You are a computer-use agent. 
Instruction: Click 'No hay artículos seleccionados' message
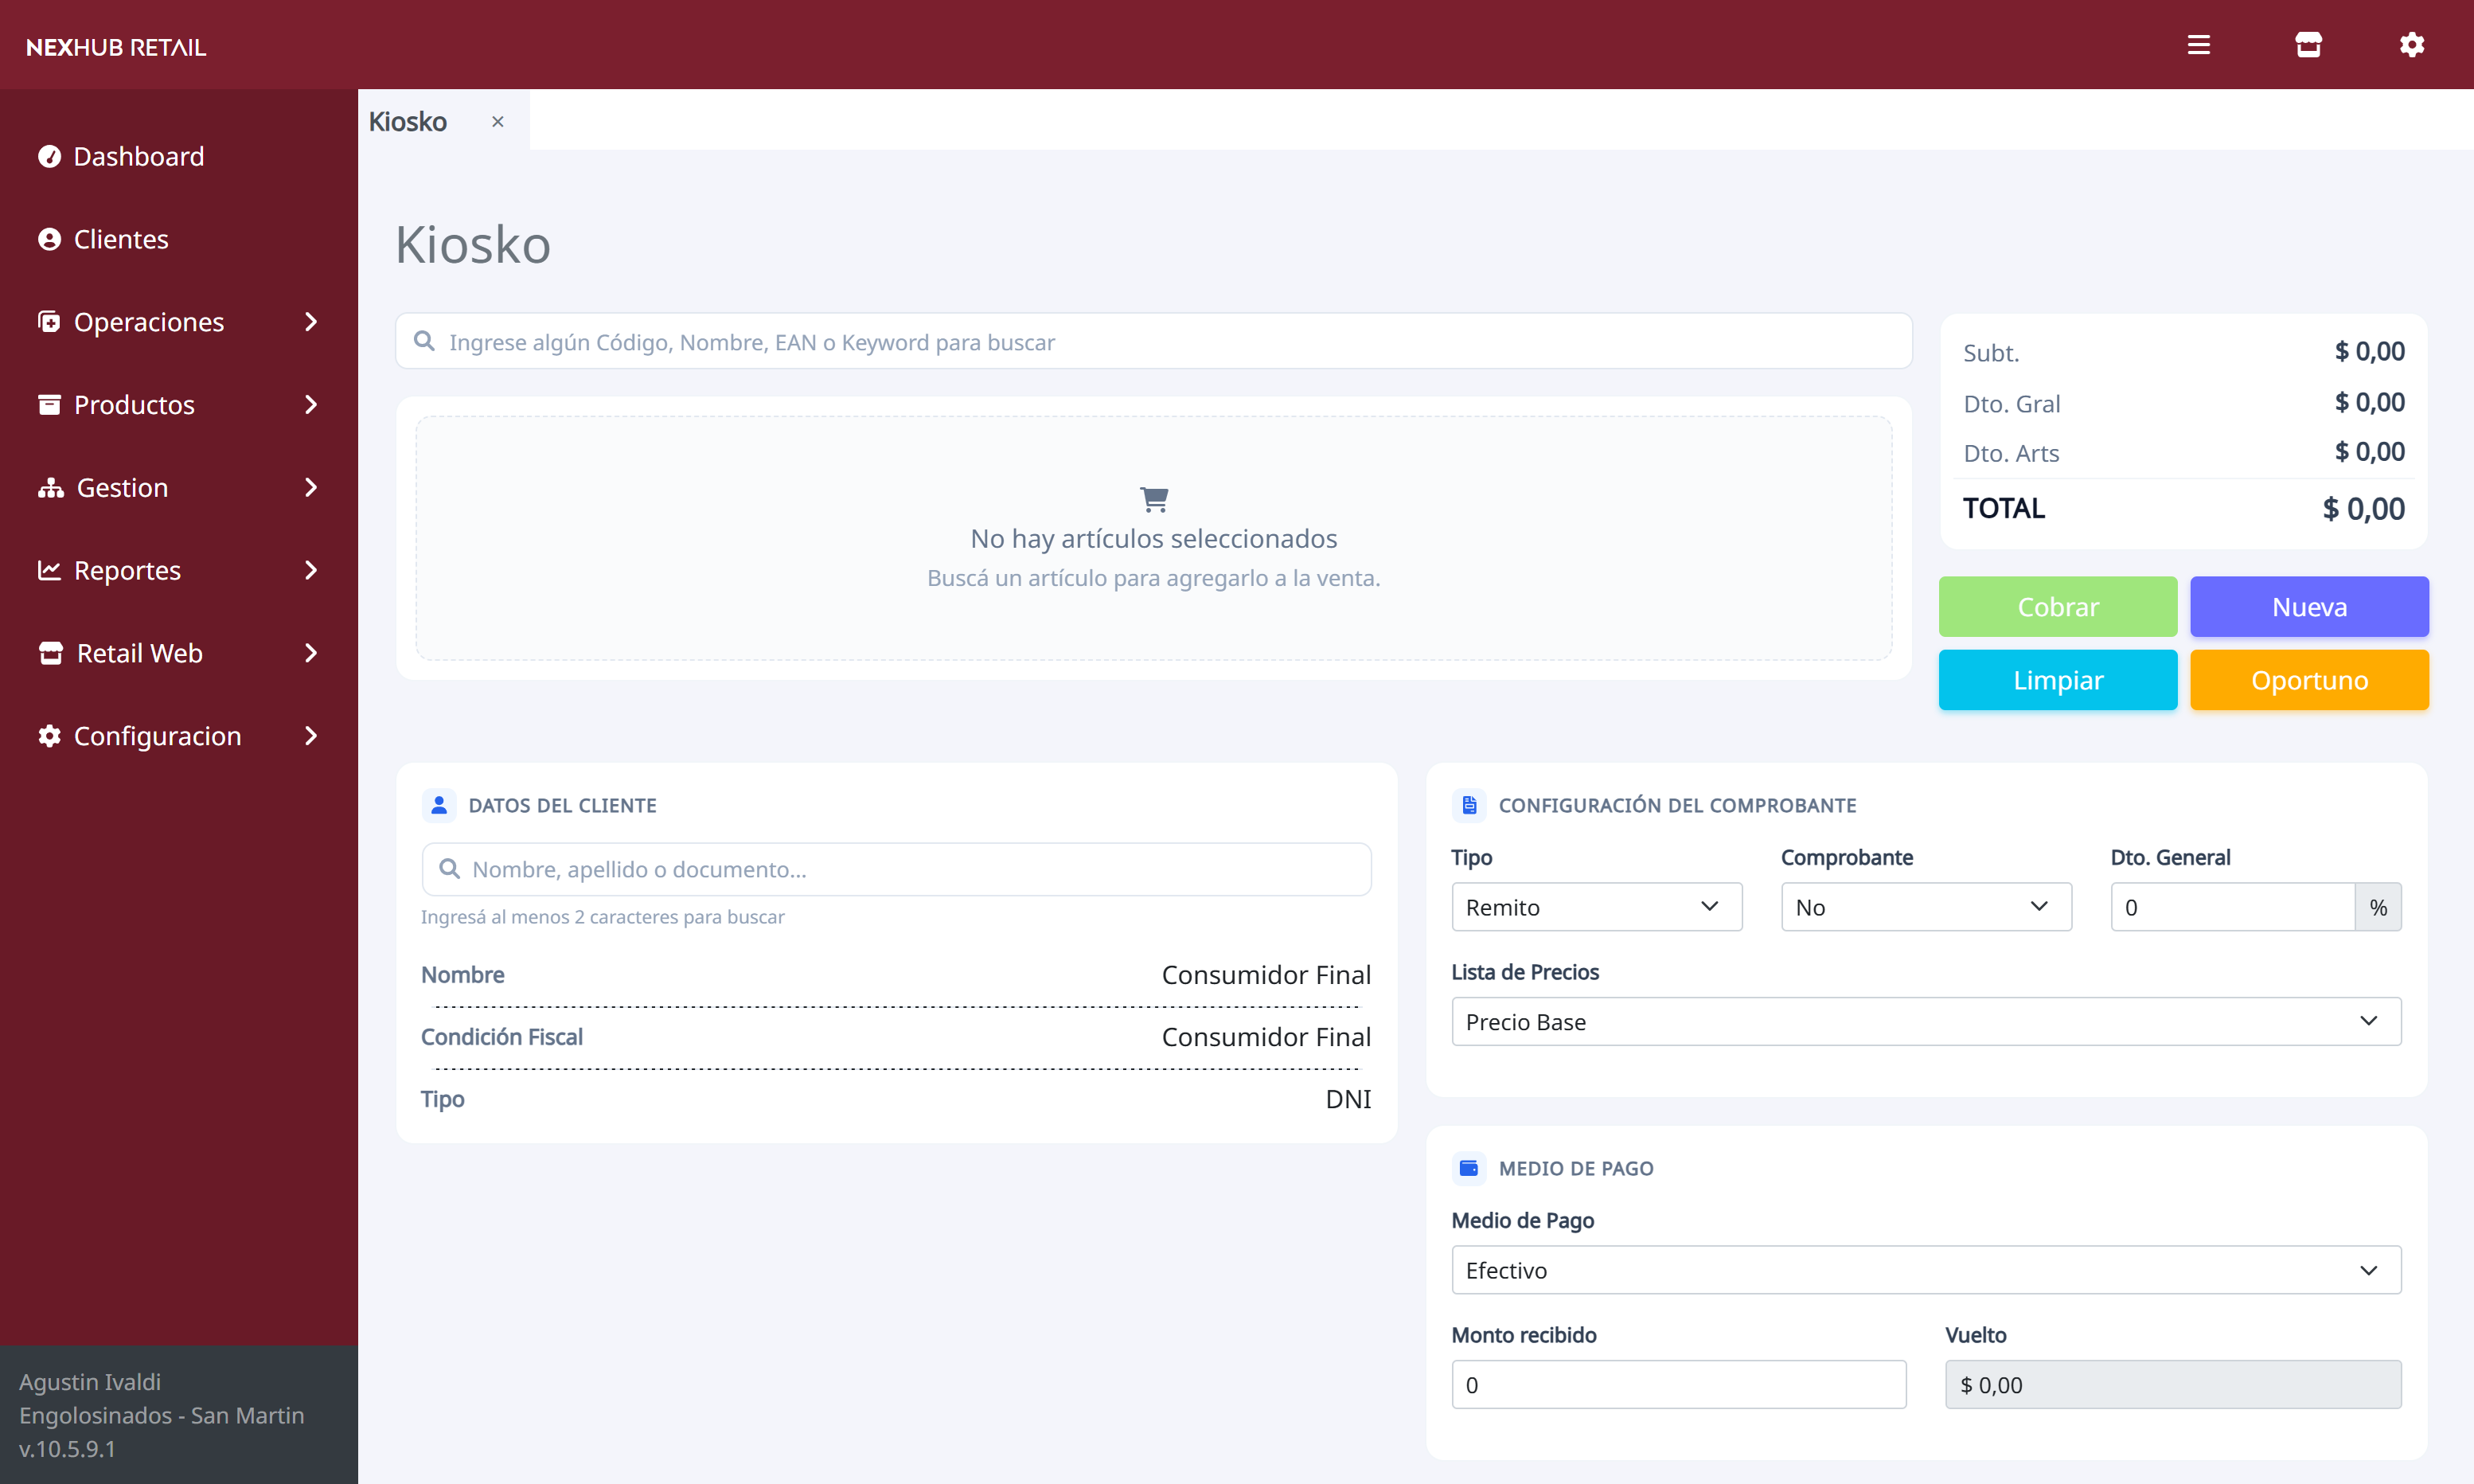(1153, 538)
